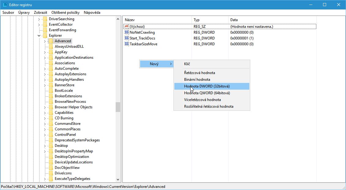The width and height of the screenshot is (346, 190).
Task: Click the ControlPanel folder icon
Action: point(51,135)
